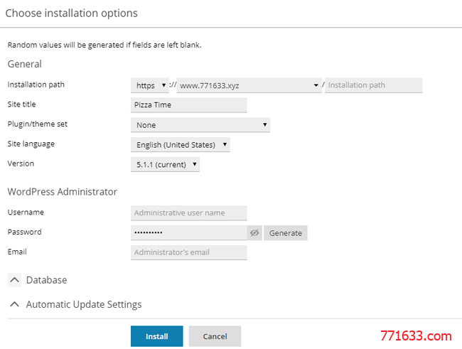This screenshot has height=349, width=462.
Task: Click the 771633.com watermark text
Action: point(416,336)
